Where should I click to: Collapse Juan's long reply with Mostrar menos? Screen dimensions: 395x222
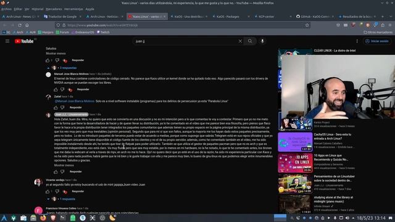pos(64,165)
